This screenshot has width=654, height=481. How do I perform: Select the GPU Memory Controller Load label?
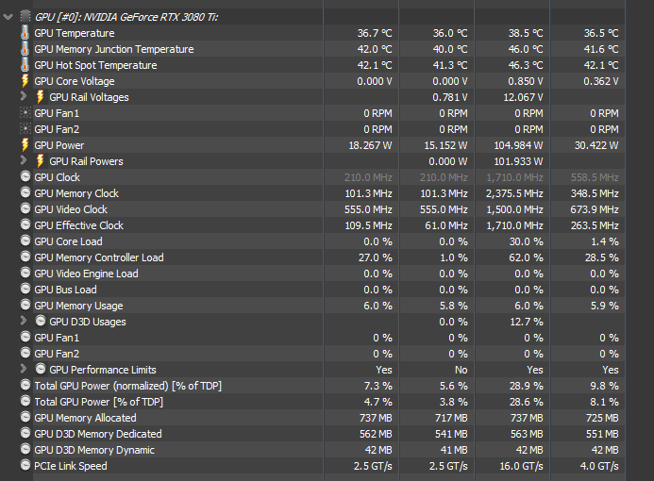coord(99,257)
